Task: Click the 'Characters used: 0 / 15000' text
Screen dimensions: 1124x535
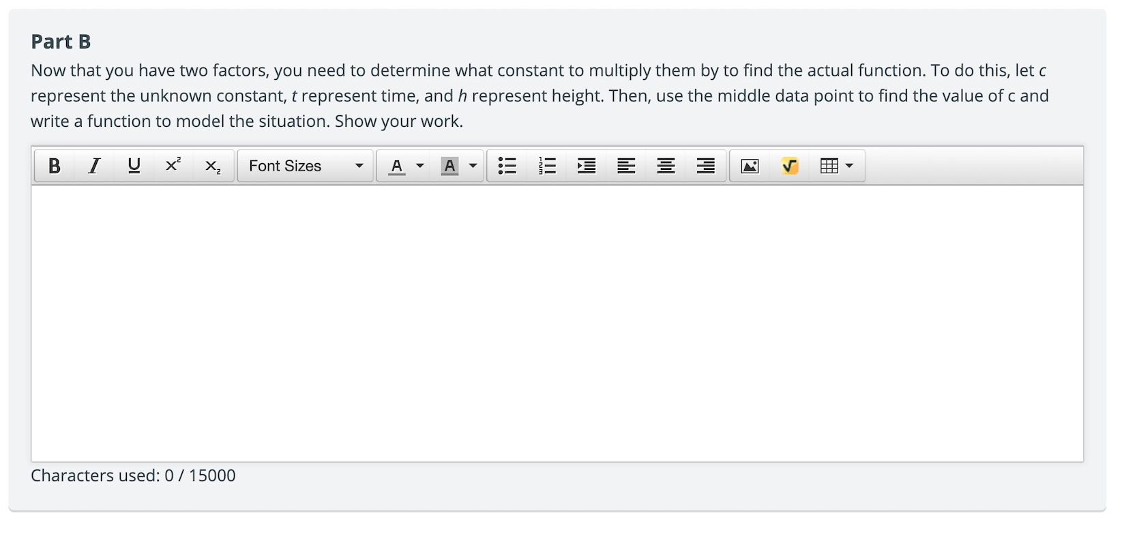Action: (133, 476)
